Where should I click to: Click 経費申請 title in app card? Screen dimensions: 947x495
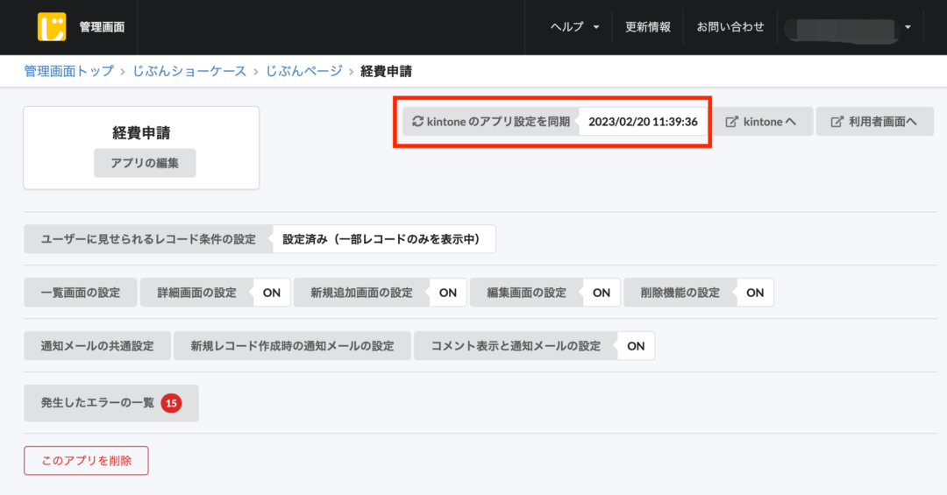coord(141,133)
